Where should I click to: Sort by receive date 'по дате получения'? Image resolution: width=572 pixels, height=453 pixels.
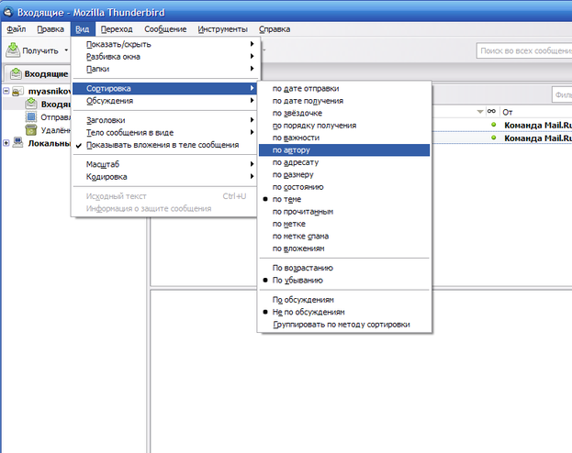click(x=344, y=101)
